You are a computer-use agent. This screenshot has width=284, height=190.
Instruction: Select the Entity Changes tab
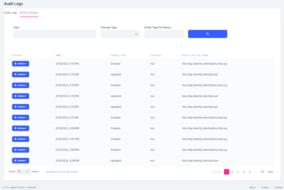click(29, 13)
